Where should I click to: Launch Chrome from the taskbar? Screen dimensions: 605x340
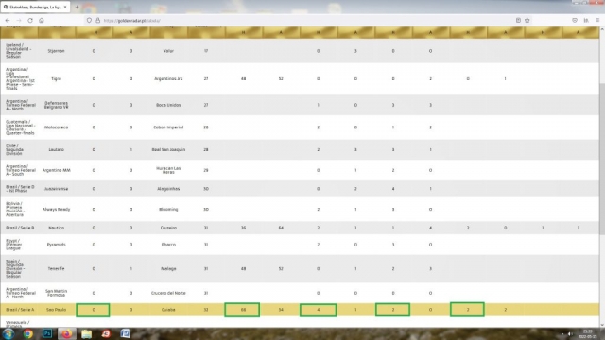coord(27,333)
